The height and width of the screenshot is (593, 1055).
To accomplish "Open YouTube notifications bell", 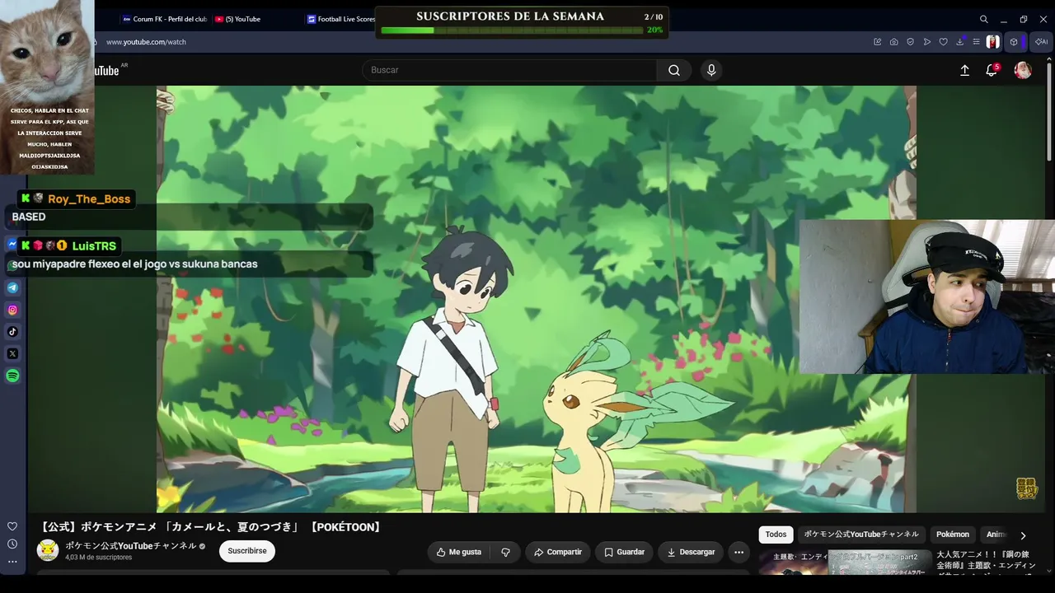I will click(x=992, y=70).
